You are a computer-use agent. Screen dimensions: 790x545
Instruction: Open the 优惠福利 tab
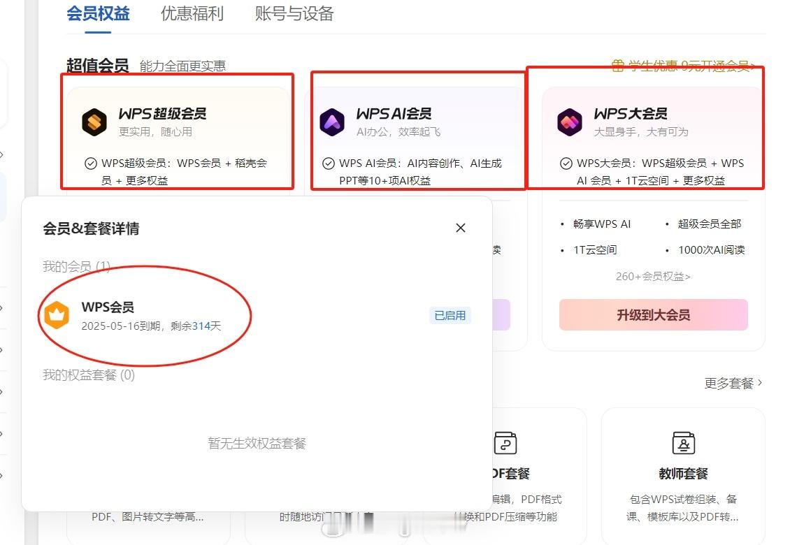[192, 13]
